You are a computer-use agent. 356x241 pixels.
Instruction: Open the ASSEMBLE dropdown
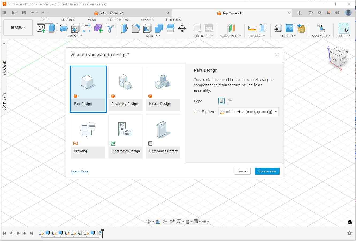[321, 36]
